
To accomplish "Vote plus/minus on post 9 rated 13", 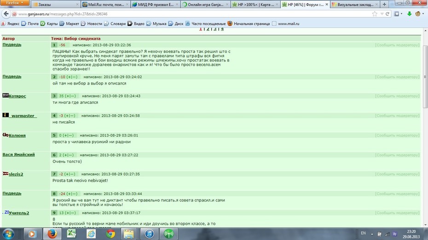I will click(70, 213).
